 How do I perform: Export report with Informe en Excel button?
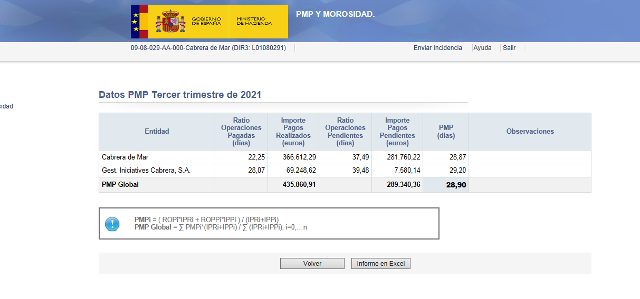pyautogui.click(x=380, y=264)
